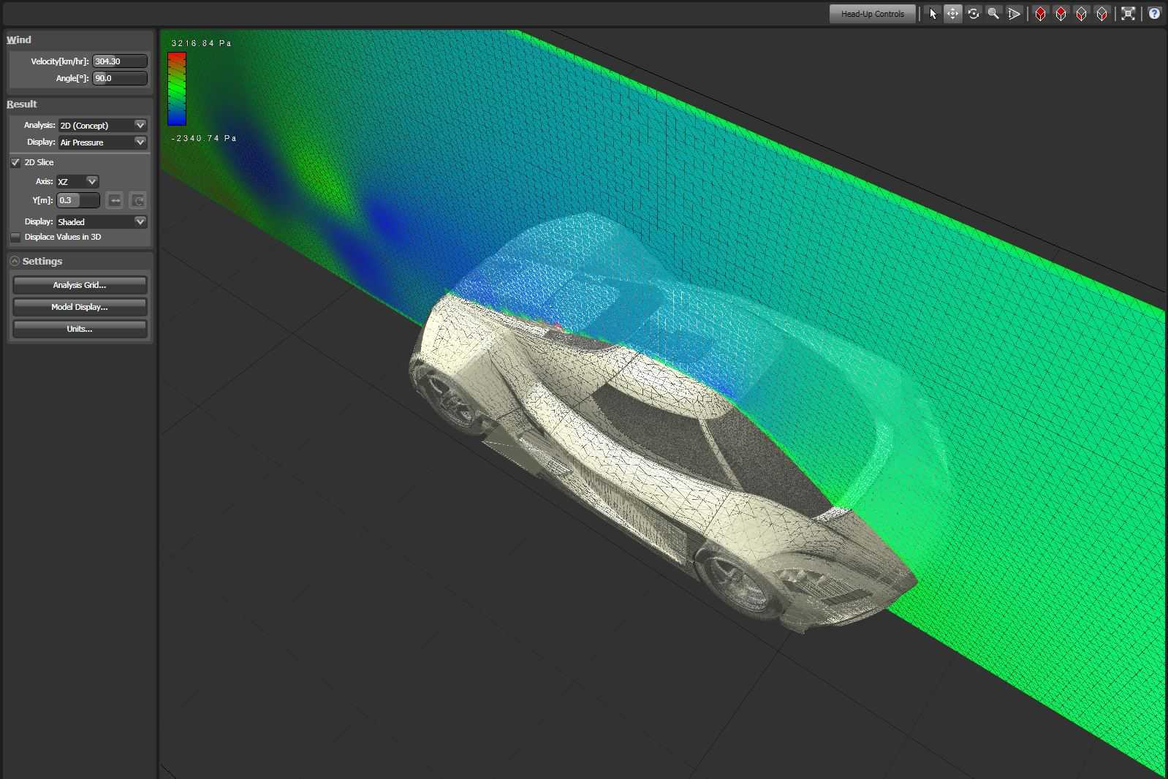This screenshot has height=779, width=1168.
Task: Toggle the 2D Slice checkbox
Action: (x=15, y=162)
